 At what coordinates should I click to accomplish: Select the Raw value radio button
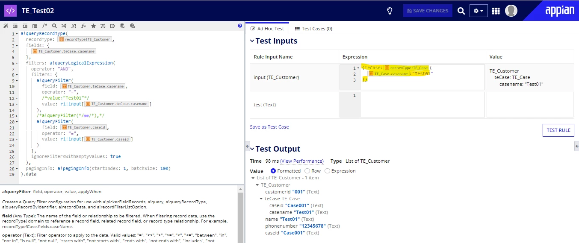click(307, 171)
